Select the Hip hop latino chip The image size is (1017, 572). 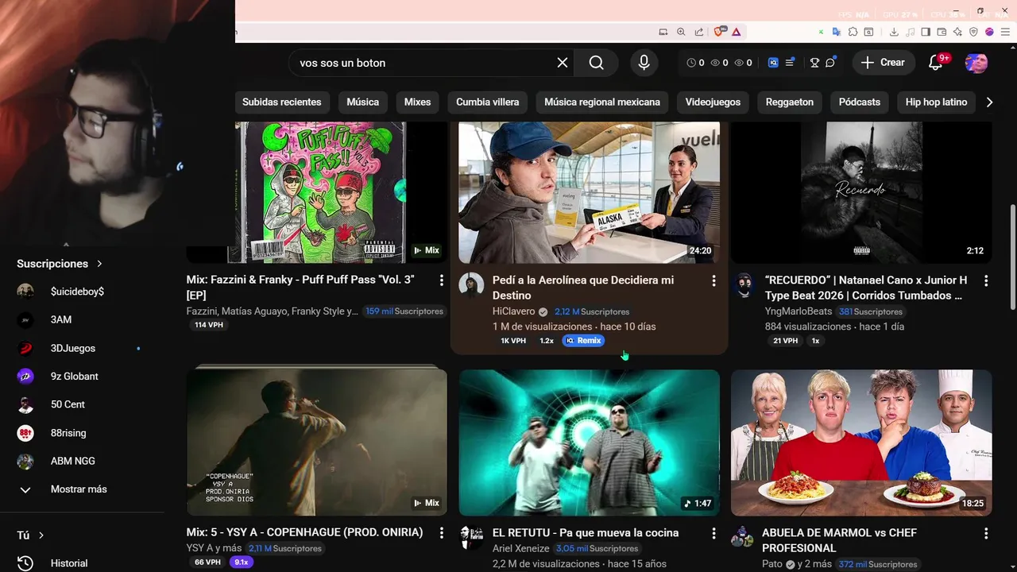pyautogui.click(x=937, y=102)
